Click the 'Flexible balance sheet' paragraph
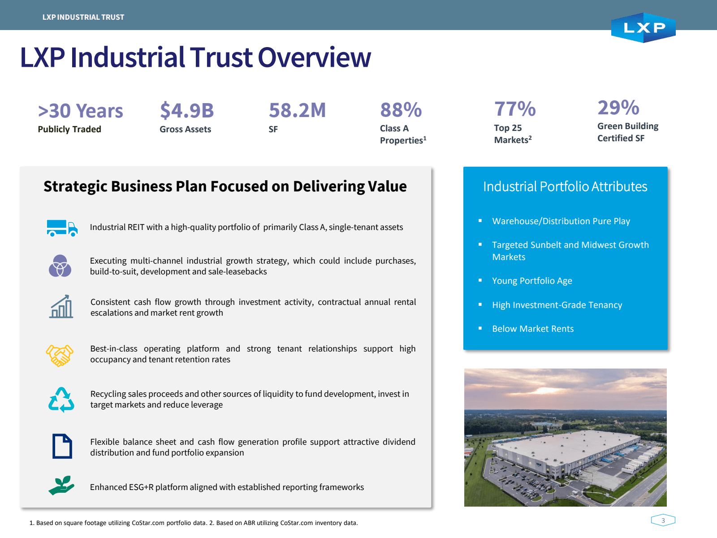This screenshot has width=717, height=538. pyautogui.click(x=253, y=447)
